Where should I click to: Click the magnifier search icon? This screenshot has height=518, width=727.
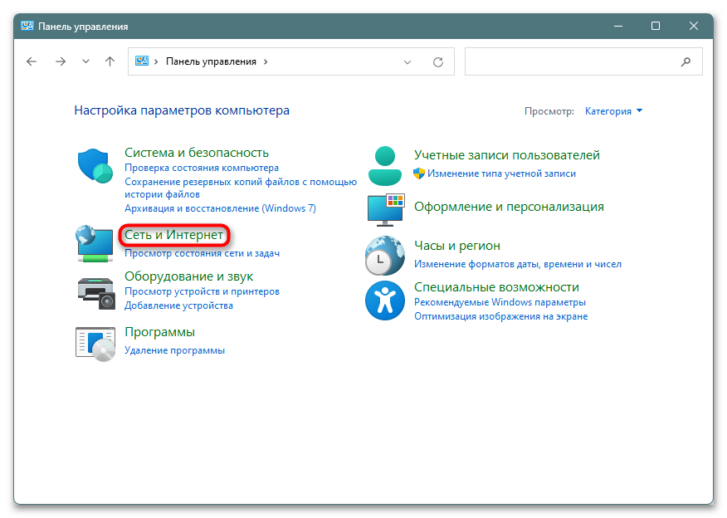[x=686, y=61]
